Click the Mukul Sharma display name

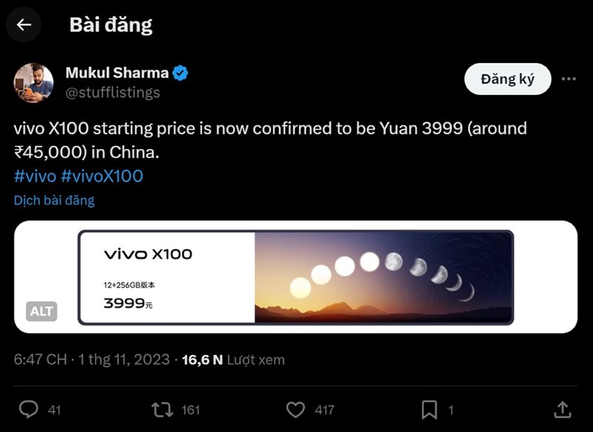pyautogui.click(x=117, y=73)
